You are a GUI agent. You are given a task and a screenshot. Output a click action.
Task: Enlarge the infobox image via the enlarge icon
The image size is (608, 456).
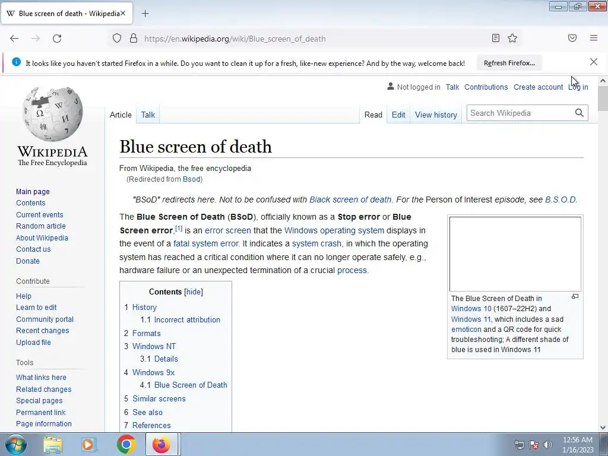click(x=575, y=297)
